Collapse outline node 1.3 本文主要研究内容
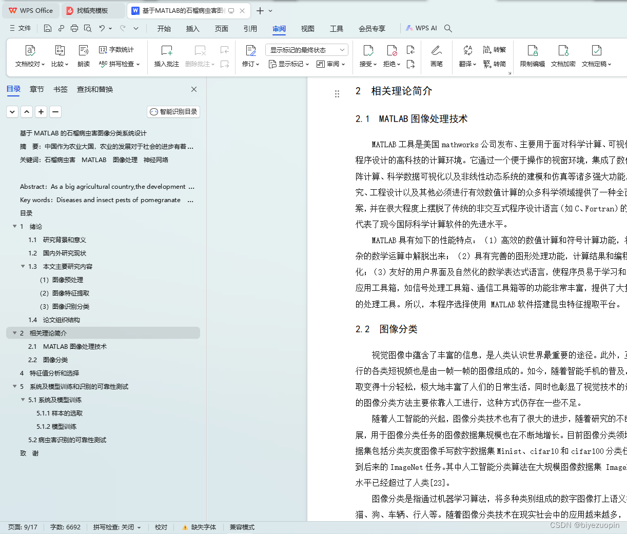 tap(23, 266)
